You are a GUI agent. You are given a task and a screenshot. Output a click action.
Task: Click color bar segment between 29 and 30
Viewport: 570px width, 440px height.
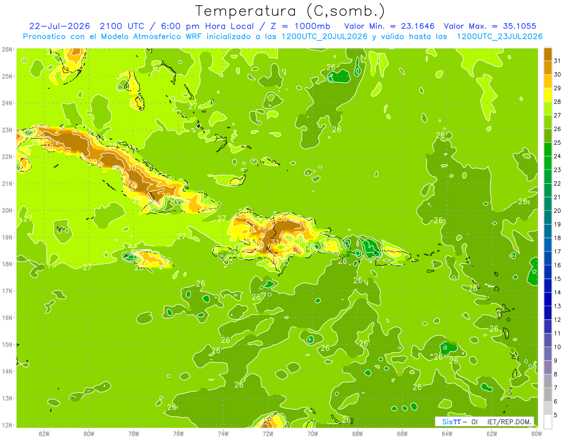click(x=548, y=81)
